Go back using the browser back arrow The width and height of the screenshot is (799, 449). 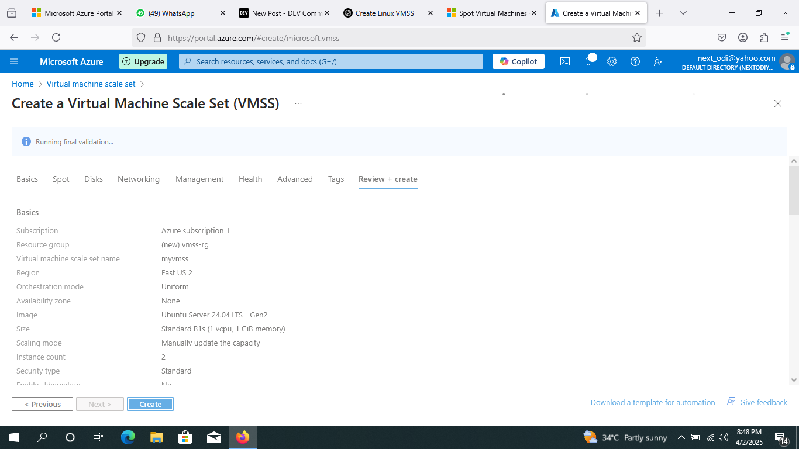(15, 37)
